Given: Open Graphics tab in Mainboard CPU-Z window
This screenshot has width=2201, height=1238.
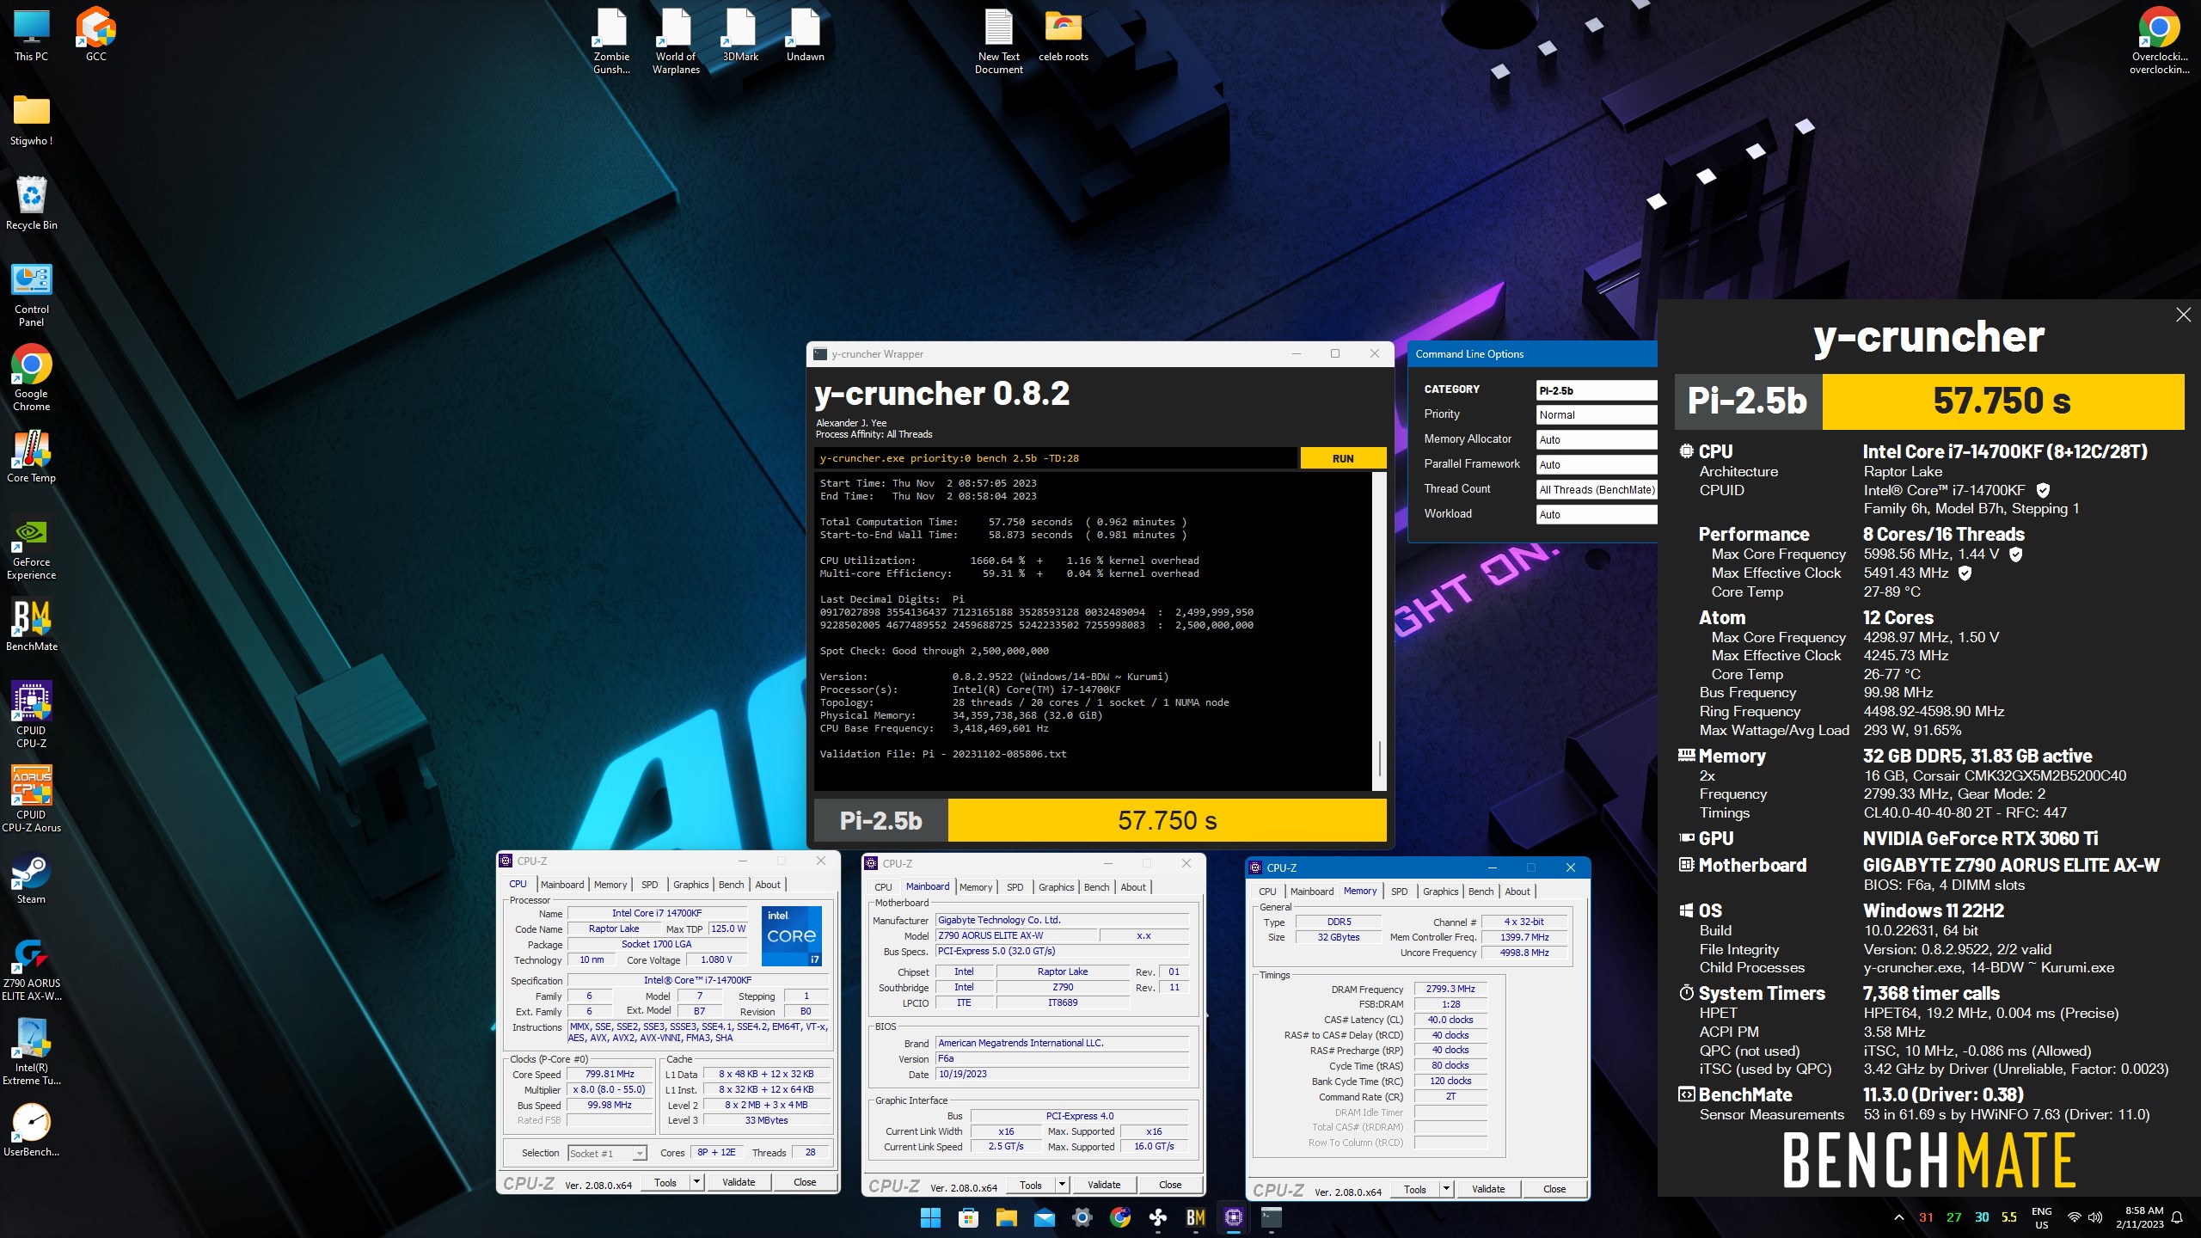Looking at the screenshot, I should point(1056,887).
